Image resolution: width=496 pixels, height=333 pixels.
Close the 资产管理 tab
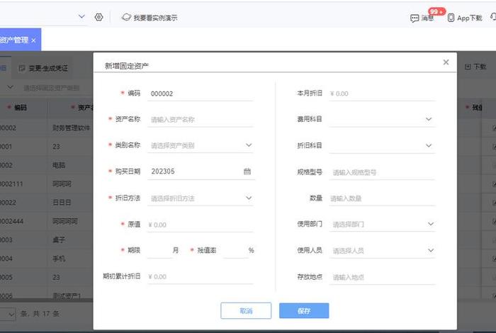click(x=33, y=40)
